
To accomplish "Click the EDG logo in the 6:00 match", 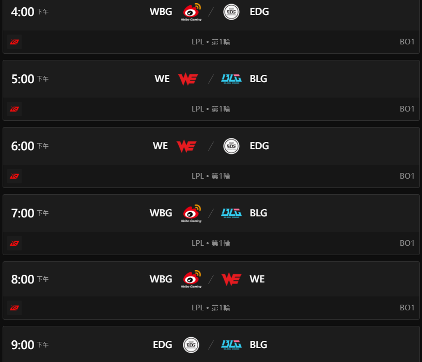I will (x=231, y=146).
